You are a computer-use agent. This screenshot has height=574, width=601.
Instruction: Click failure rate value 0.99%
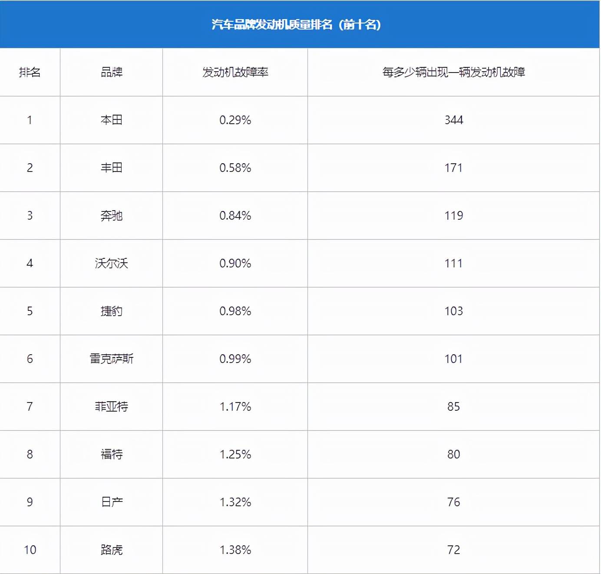click(x=235, y=359)
